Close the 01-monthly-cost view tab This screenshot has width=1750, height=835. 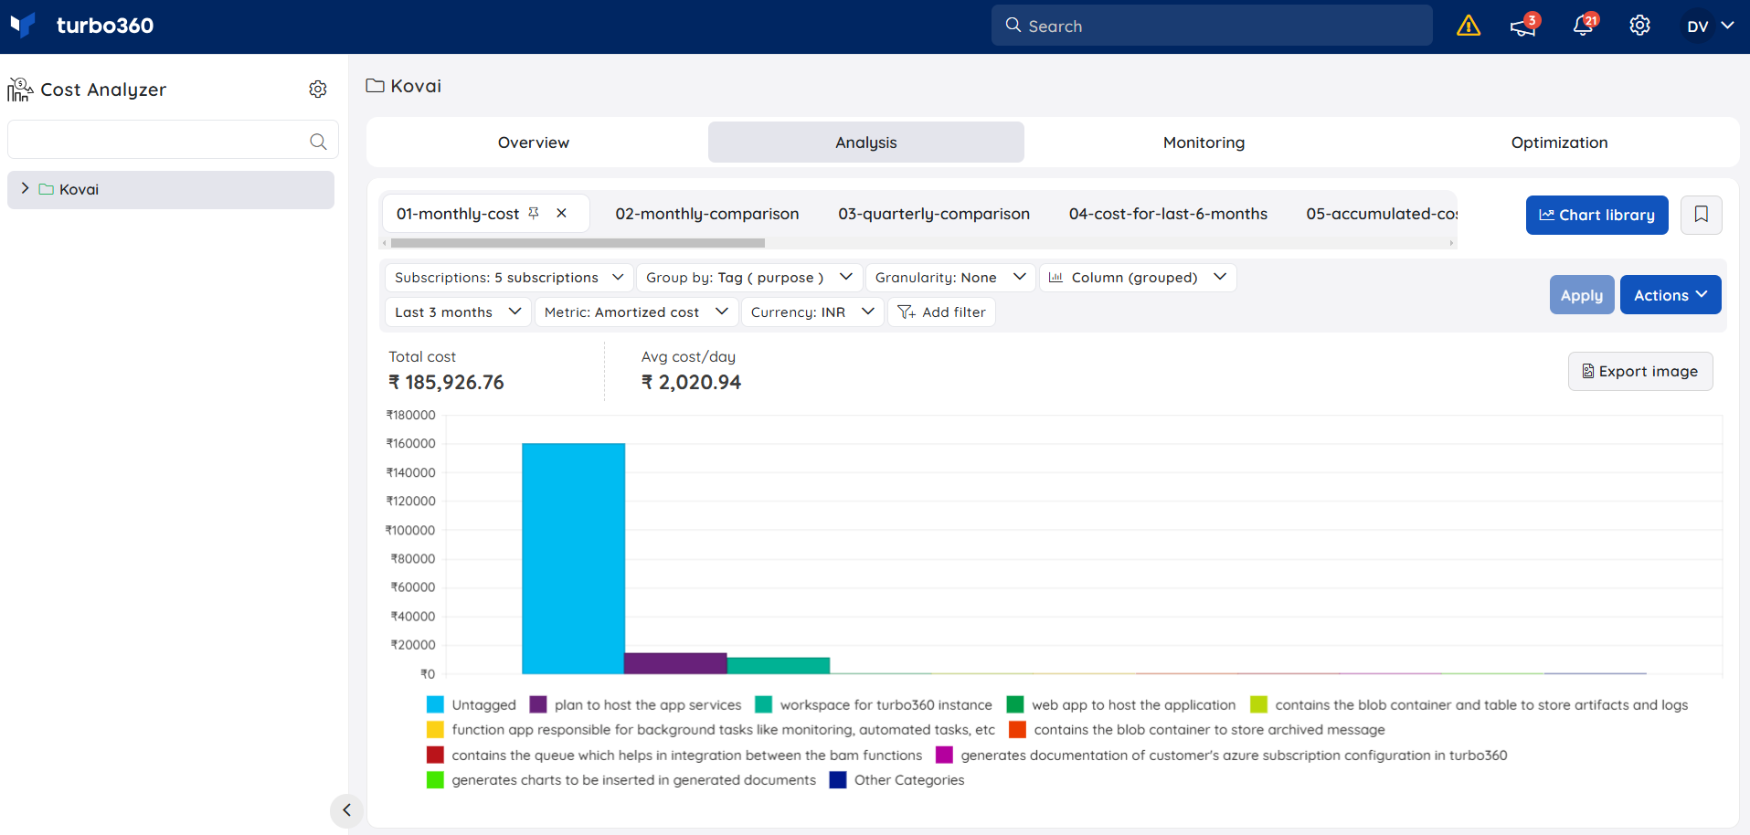point(562,213)
